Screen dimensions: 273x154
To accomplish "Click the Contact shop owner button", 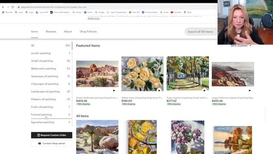I will 52,143.
